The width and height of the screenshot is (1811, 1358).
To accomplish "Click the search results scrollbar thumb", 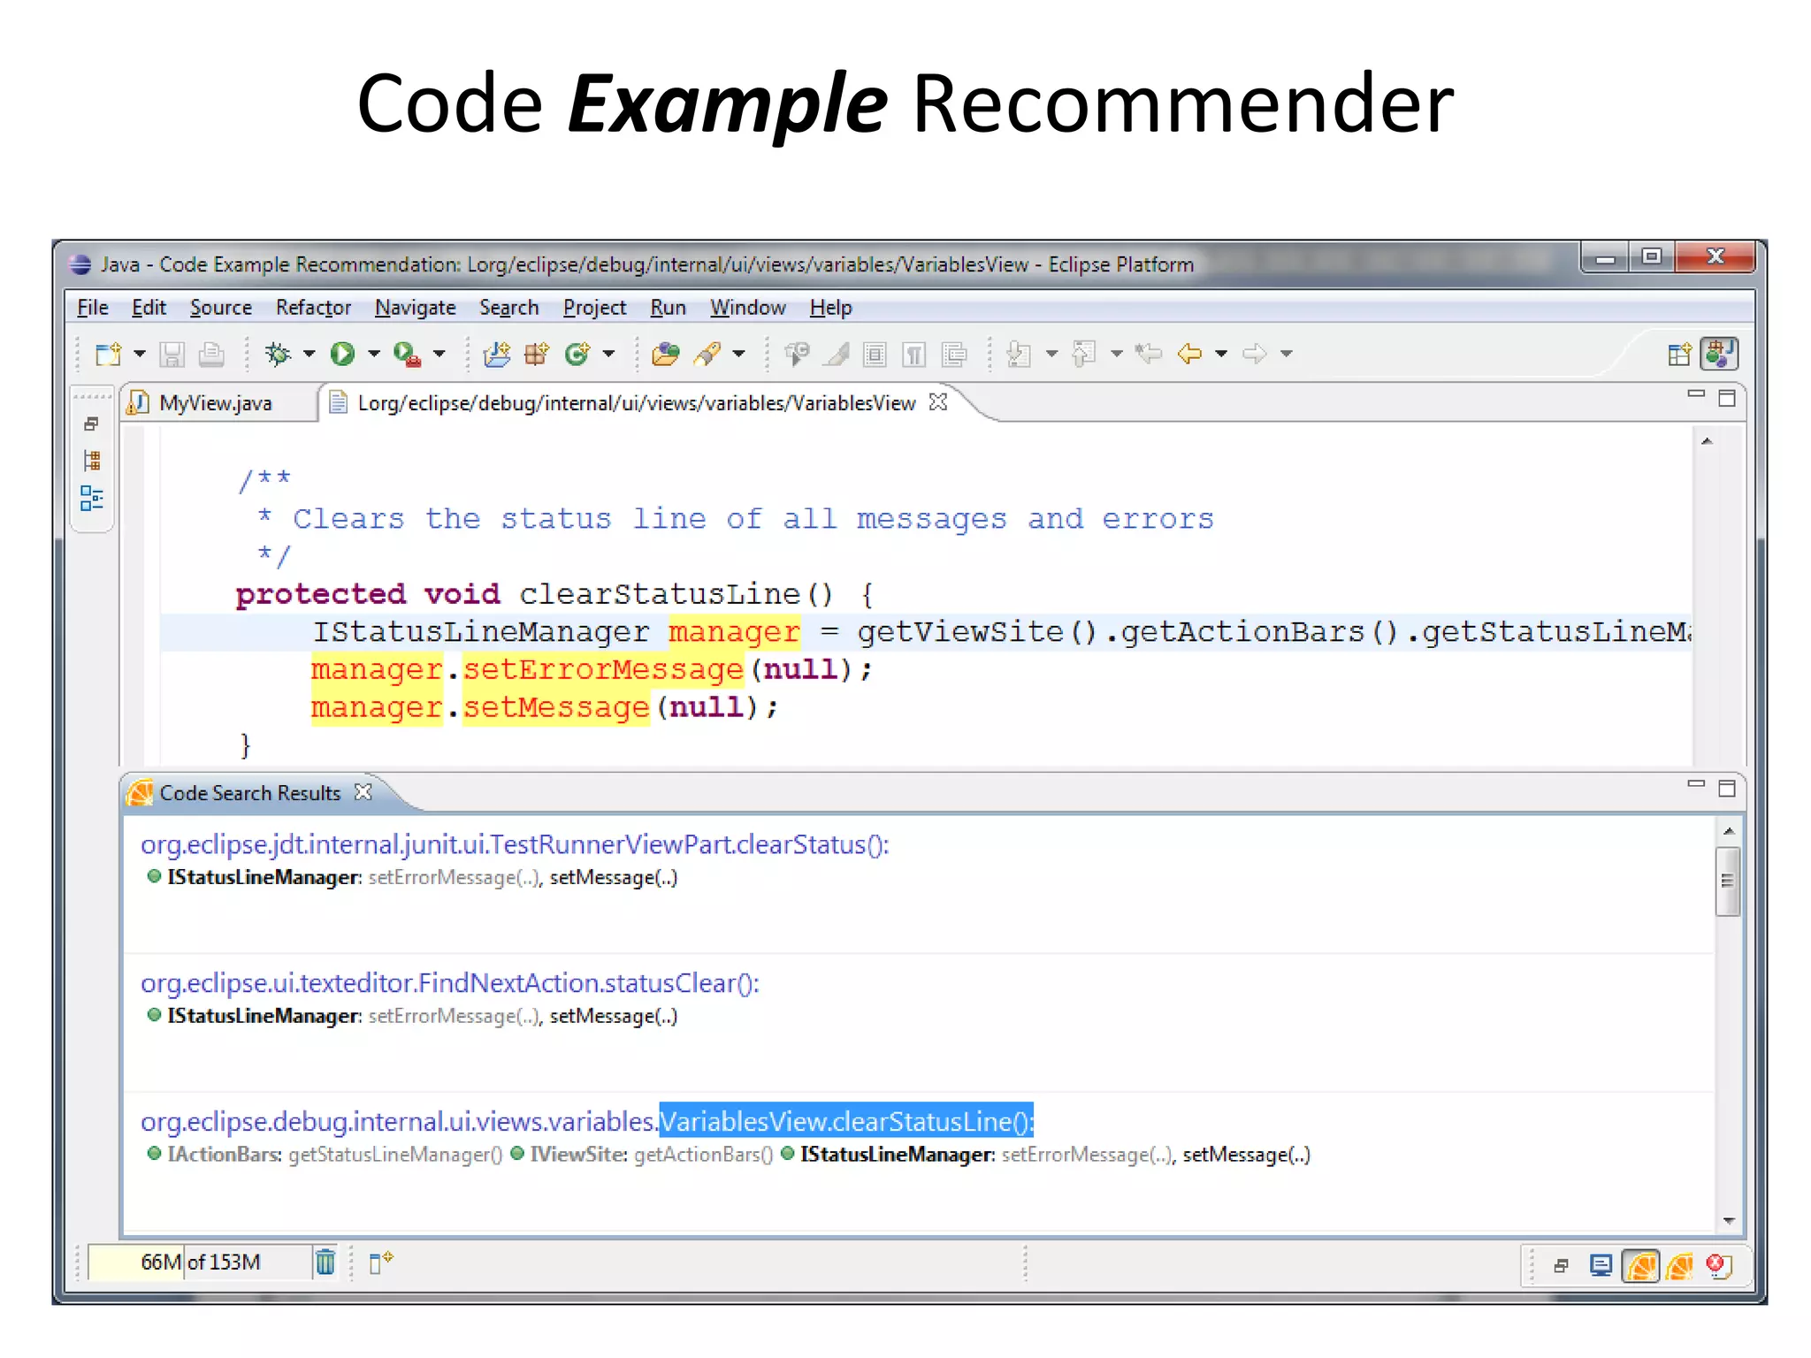I will click(1728, 881).
